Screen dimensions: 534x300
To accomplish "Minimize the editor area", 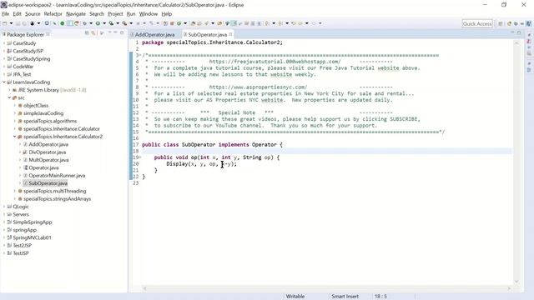I will click(x=512, y=32).
